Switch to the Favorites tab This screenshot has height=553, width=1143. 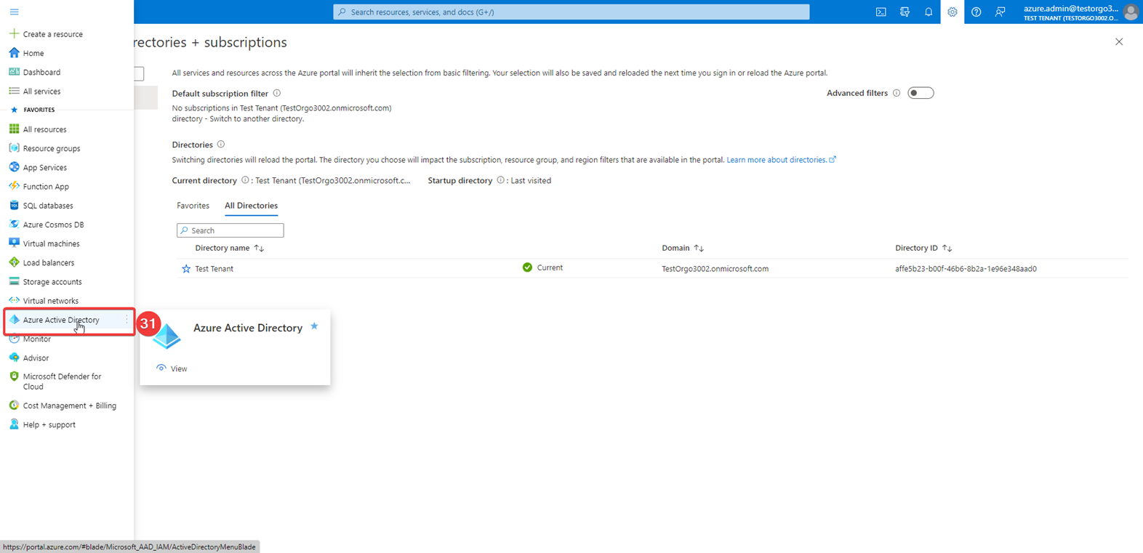pyautogui.click(x=193, y=206)
